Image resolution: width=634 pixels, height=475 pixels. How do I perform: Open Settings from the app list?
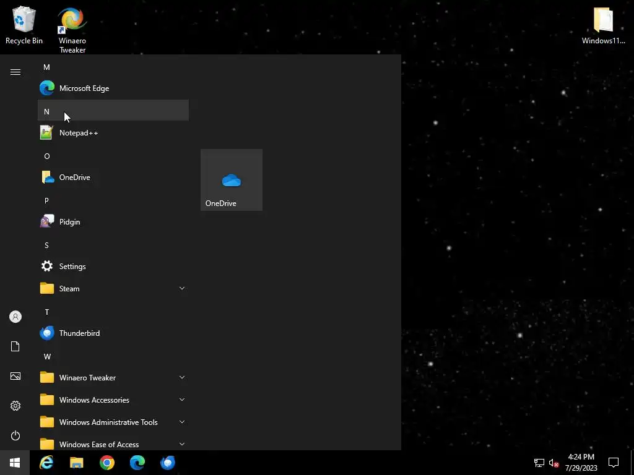(113, 266)
